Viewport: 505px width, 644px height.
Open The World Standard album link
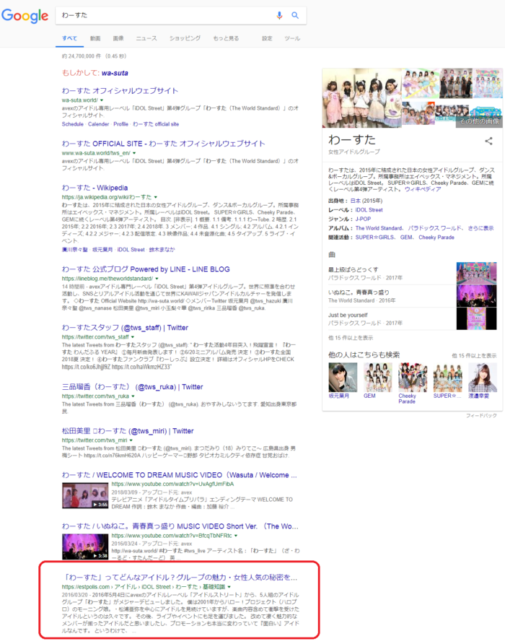[x=379, y=228]
